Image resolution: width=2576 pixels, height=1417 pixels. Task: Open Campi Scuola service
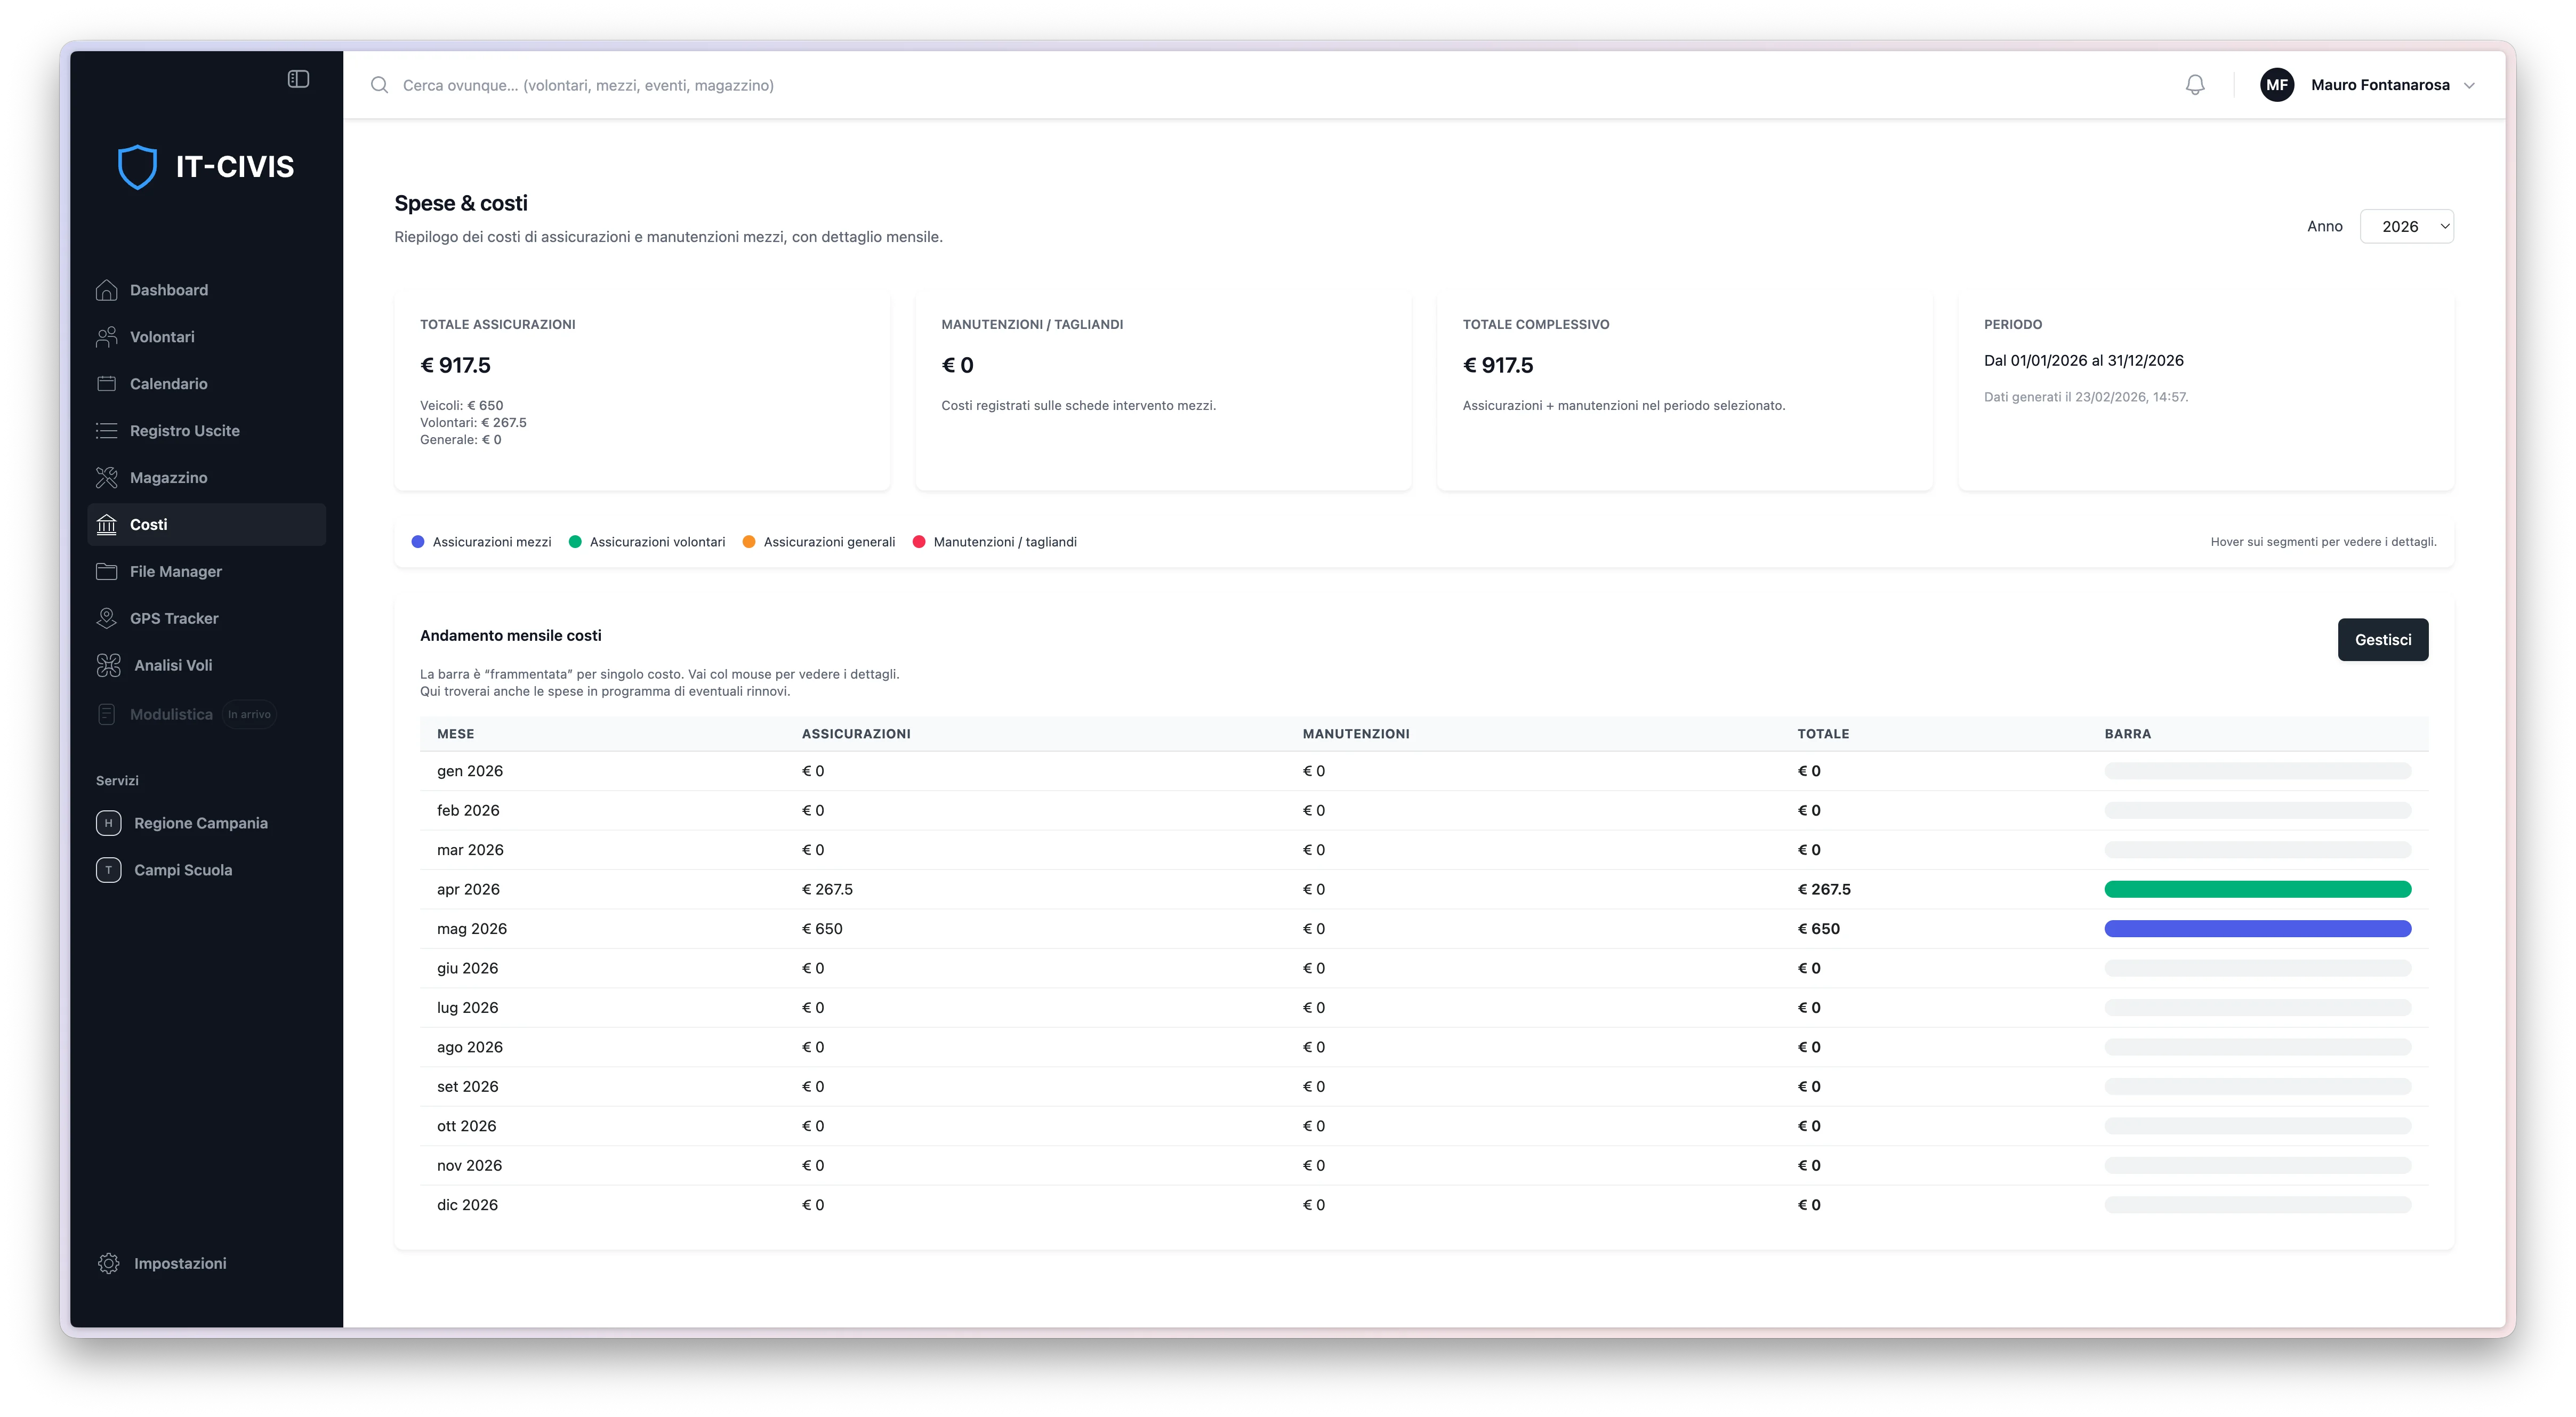207,870
